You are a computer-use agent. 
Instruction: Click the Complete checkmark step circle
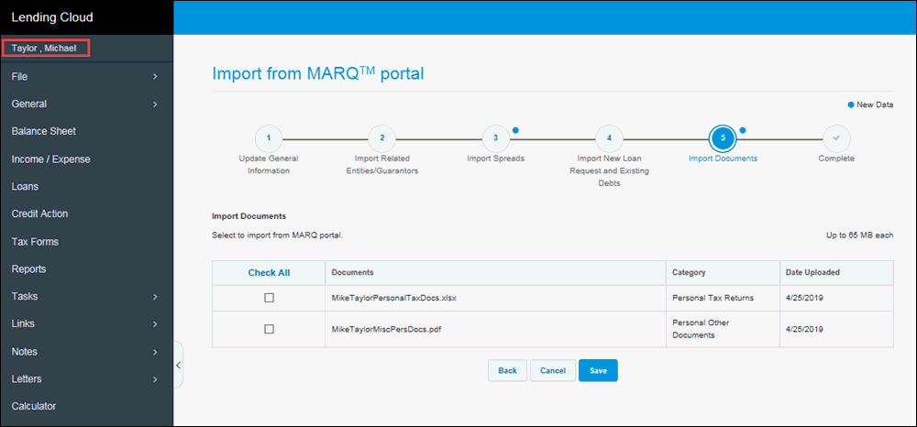[x=836, y=138]
